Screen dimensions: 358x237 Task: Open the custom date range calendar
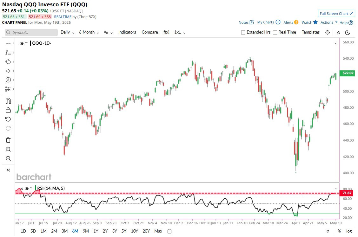[x=169, y=231]
